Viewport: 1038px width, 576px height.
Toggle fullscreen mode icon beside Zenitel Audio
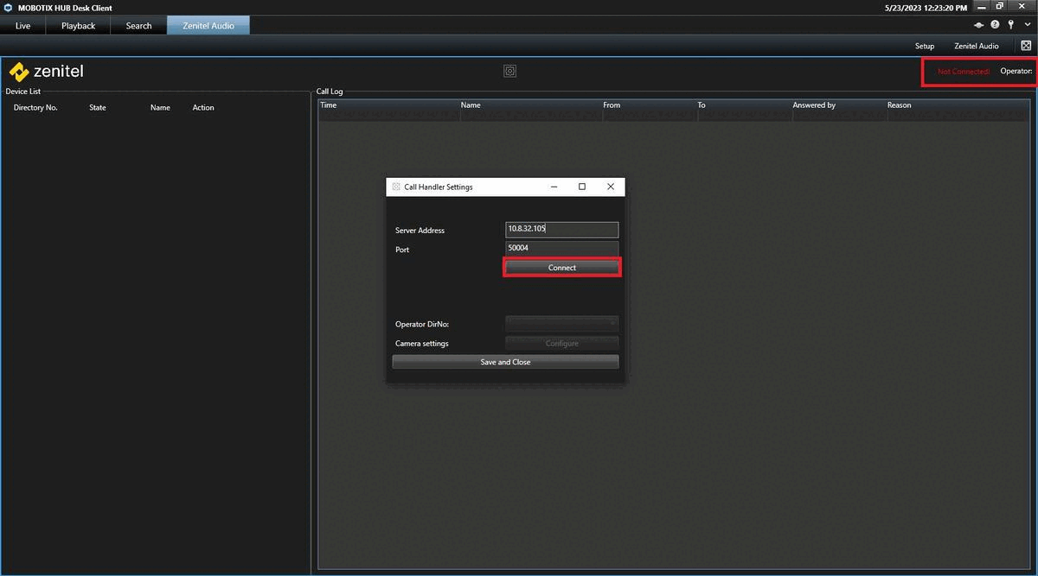[x=1026, y=46]
